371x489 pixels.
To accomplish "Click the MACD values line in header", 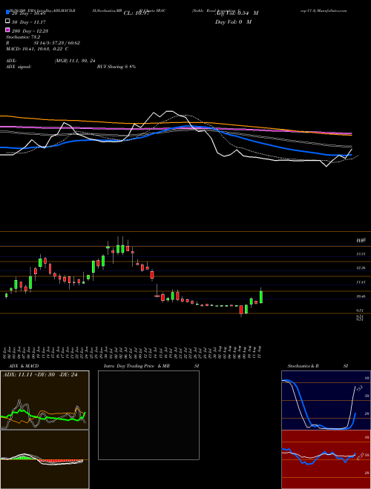I will (37, 49).
